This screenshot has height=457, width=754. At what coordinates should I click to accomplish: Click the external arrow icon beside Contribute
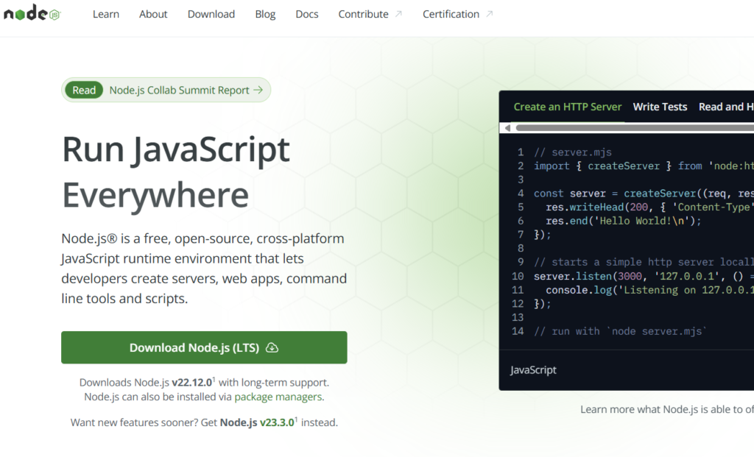click(398, 14)
